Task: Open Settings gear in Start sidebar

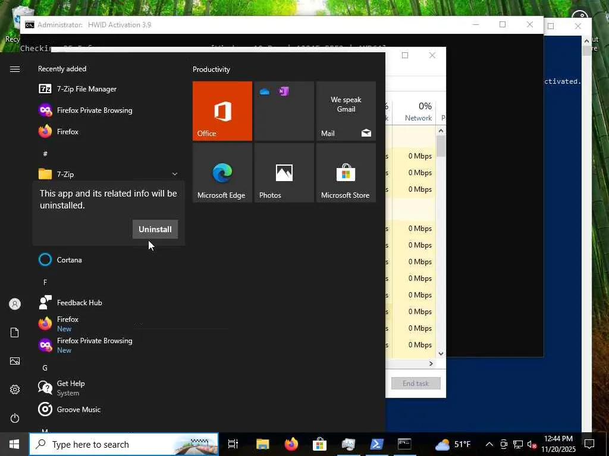Action: (x=15, y=389)
